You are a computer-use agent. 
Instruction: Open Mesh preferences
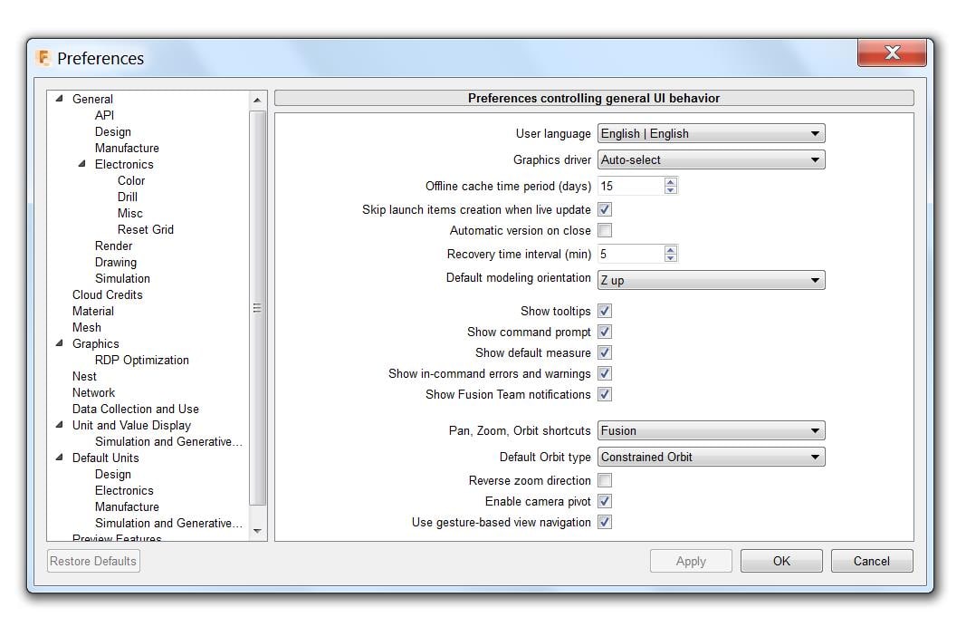click(87, 328)
